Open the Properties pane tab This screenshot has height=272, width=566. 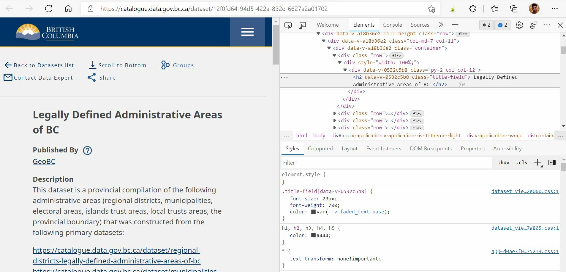(472, 149)
